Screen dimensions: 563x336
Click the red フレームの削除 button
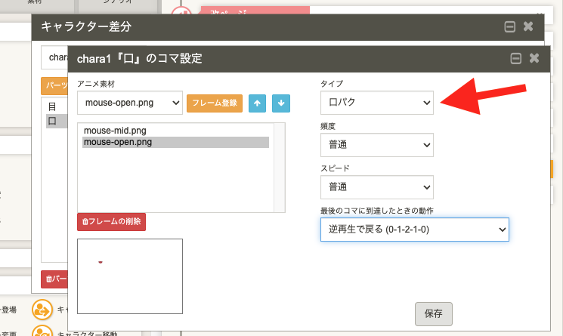(111, 222)
